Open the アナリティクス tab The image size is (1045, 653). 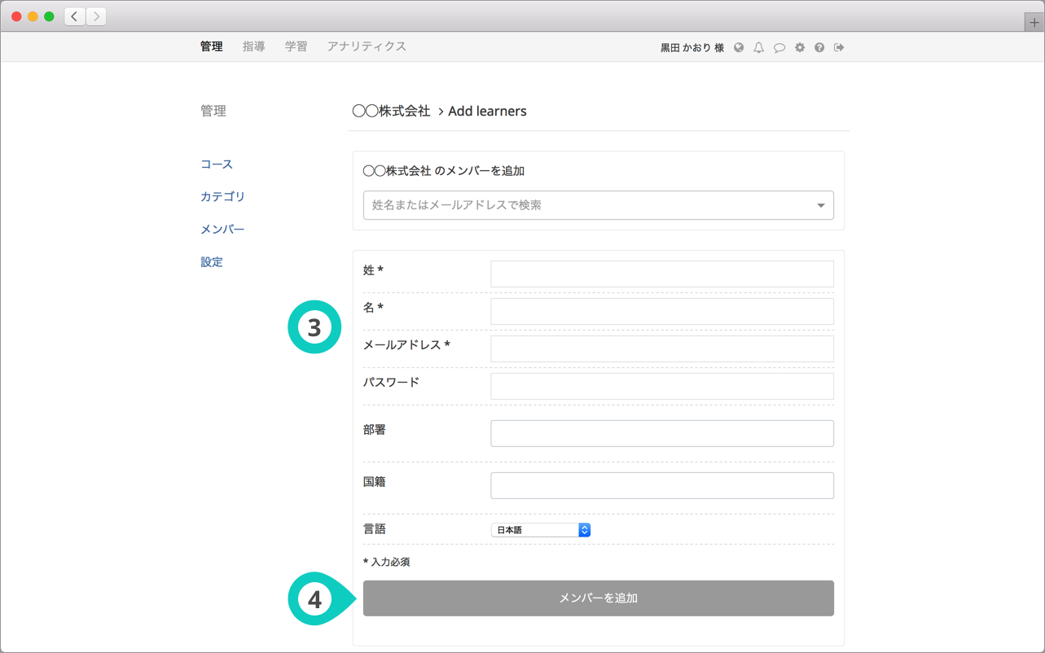pos(367,46)
